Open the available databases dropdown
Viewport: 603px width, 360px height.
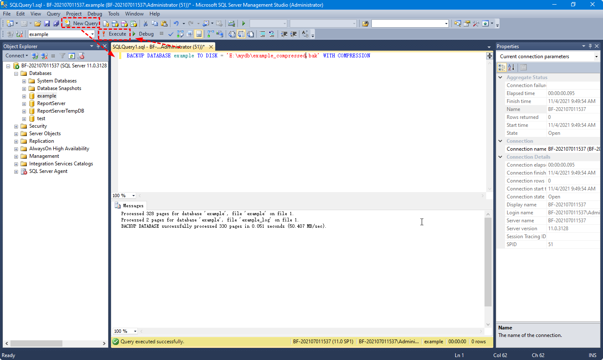click(92, 34)
